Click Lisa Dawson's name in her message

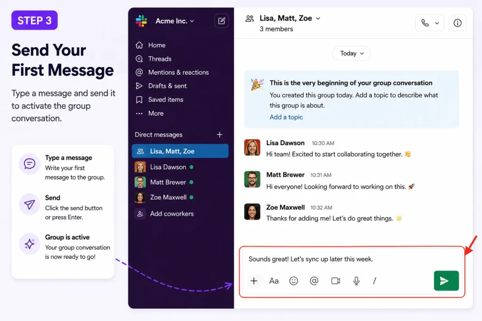tap(285, 143)
